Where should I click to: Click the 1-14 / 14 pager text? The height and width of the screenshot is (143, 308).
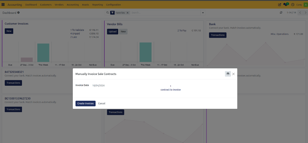[x=291, y=13]
